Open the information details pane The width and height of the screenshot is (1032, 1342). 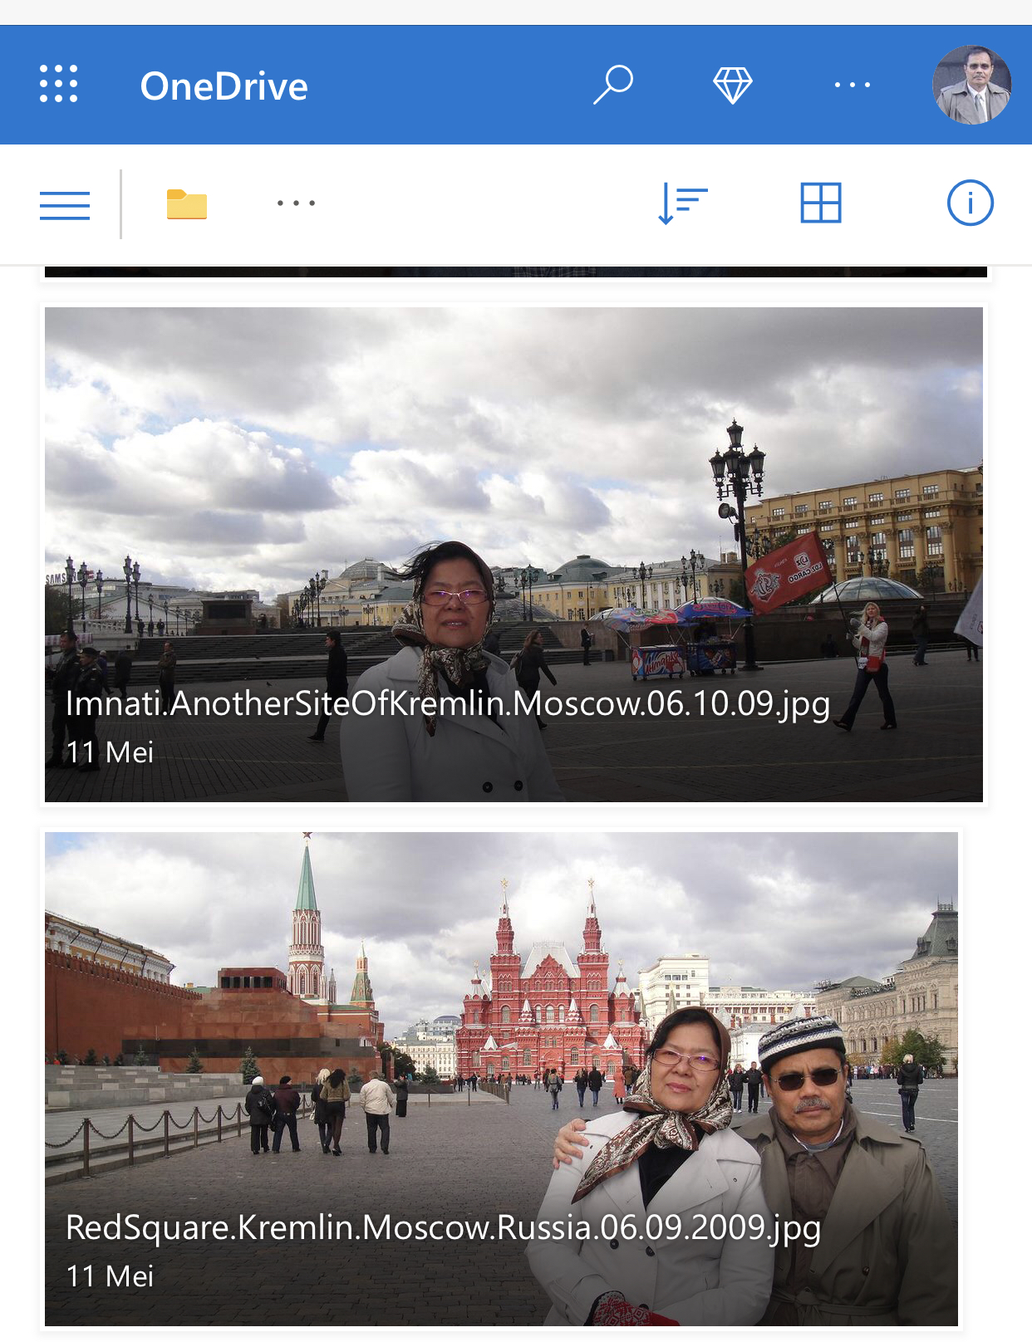pyautogui.click(x=970, y=203)
